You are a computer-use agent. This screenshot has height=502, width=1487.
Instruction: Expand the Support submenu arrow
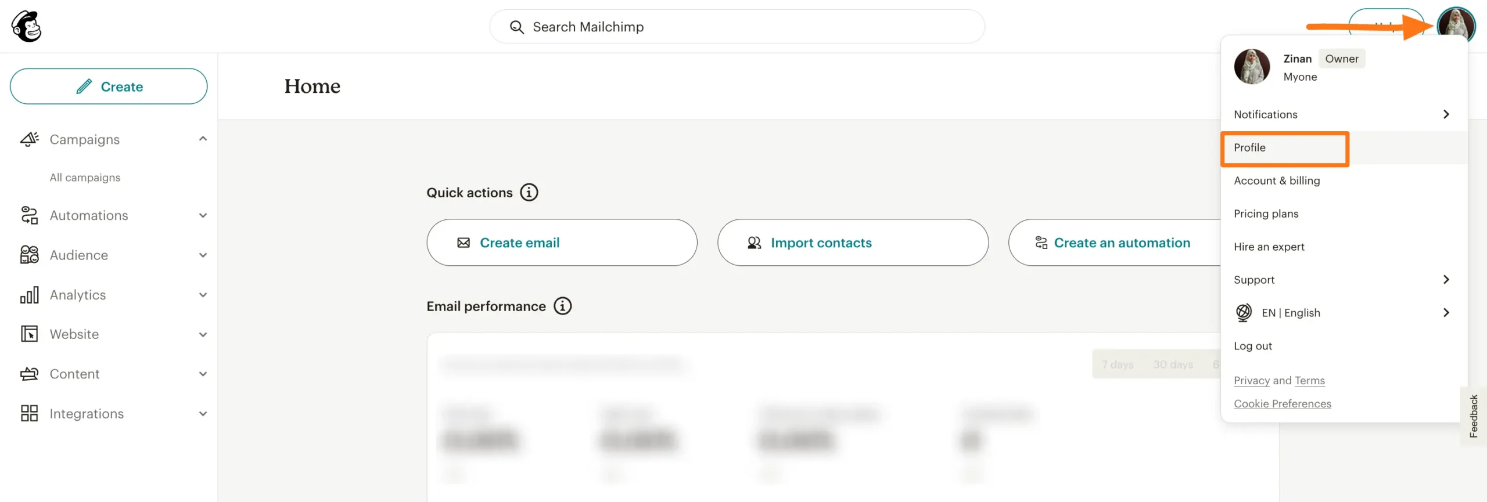pos(1446,279)
